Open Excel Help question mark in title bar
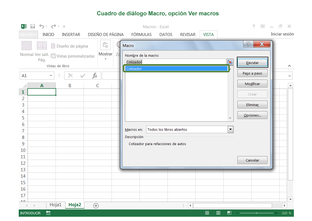This screenshot has width=312, height=221. pos(254,26)
